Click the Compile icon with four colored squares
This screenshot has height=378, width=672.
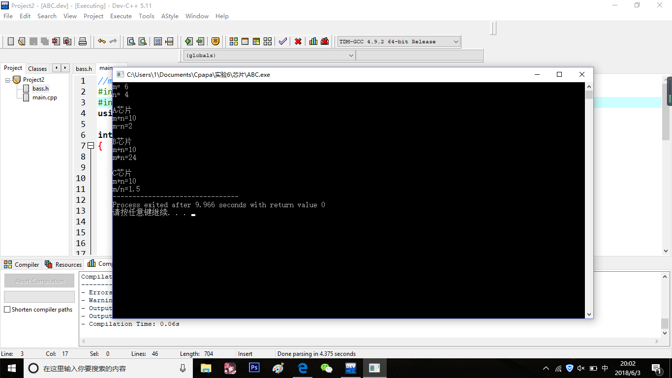point(234,41)
